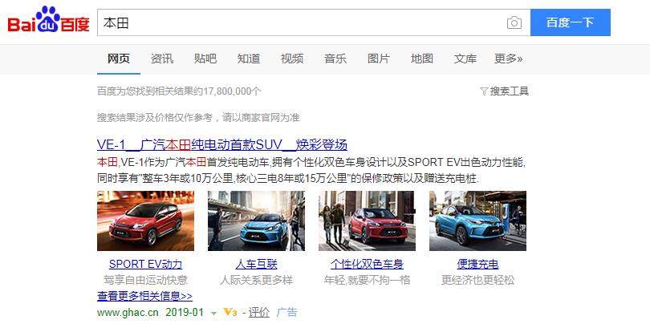This screenshot has height=332, width=650.
Task: Switch to the 资讯 tab
Action: pos(162,59)
